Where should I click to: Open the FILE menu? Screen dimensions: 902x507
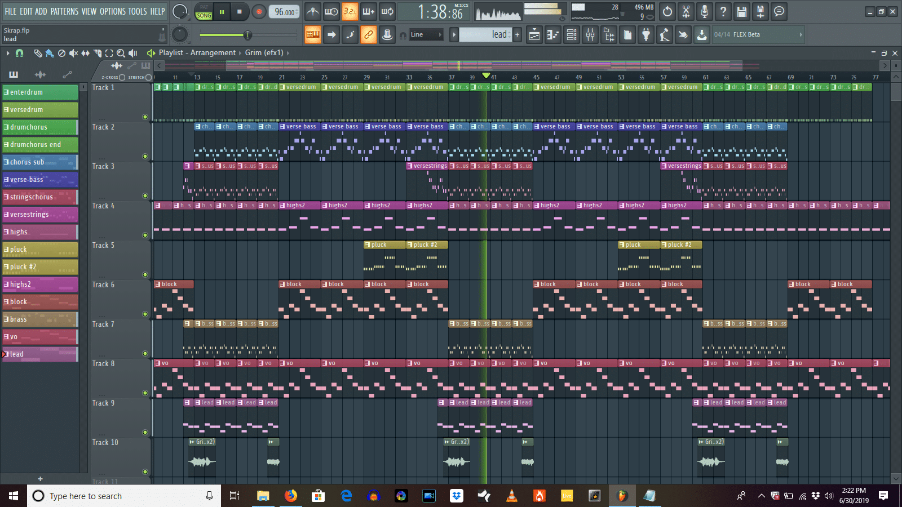click(11, 11)
